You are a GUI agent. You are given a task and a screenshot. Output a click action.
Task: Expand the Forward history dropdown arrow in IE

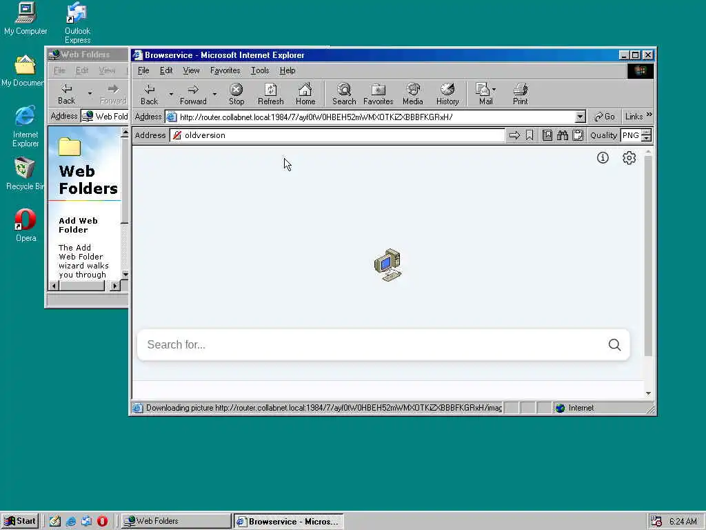[x=215, y=94]
